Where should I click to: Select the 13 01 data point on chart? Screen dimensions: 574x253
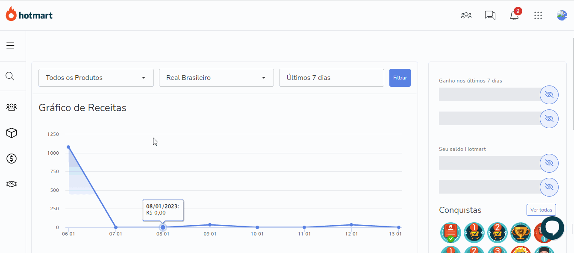[x=399, y=227]
